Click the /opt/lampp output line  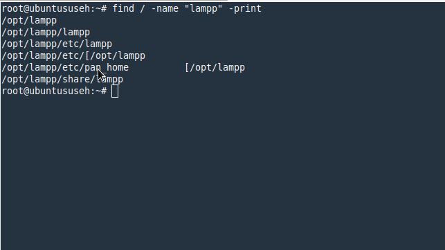tap(29, 21)
